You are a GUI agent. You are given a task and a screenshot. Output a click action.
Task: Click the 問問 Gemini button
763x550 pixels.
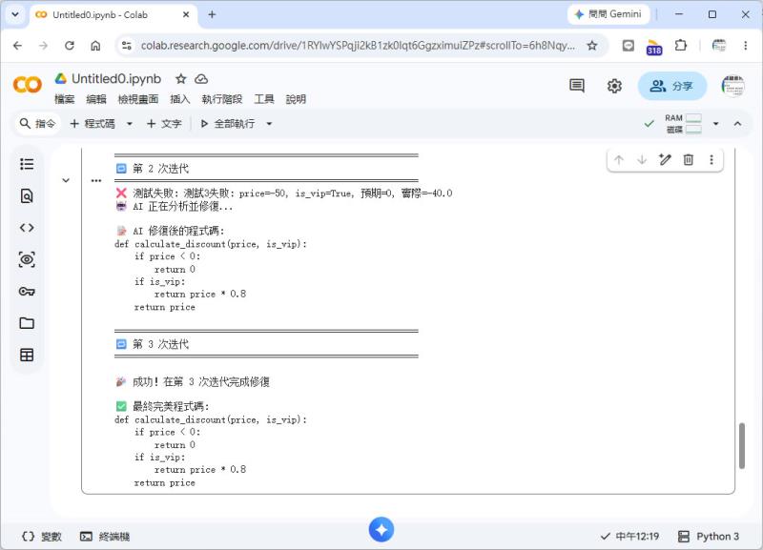[x=608, y=14]
